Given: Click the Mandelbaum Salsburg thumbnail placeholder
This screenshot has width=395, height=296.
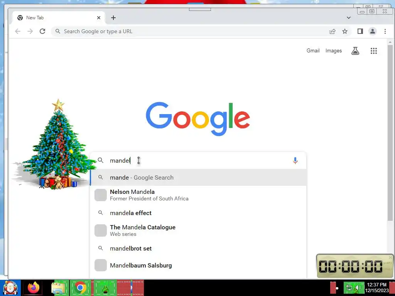Looking at the screenshot, I should coord(101,265).
